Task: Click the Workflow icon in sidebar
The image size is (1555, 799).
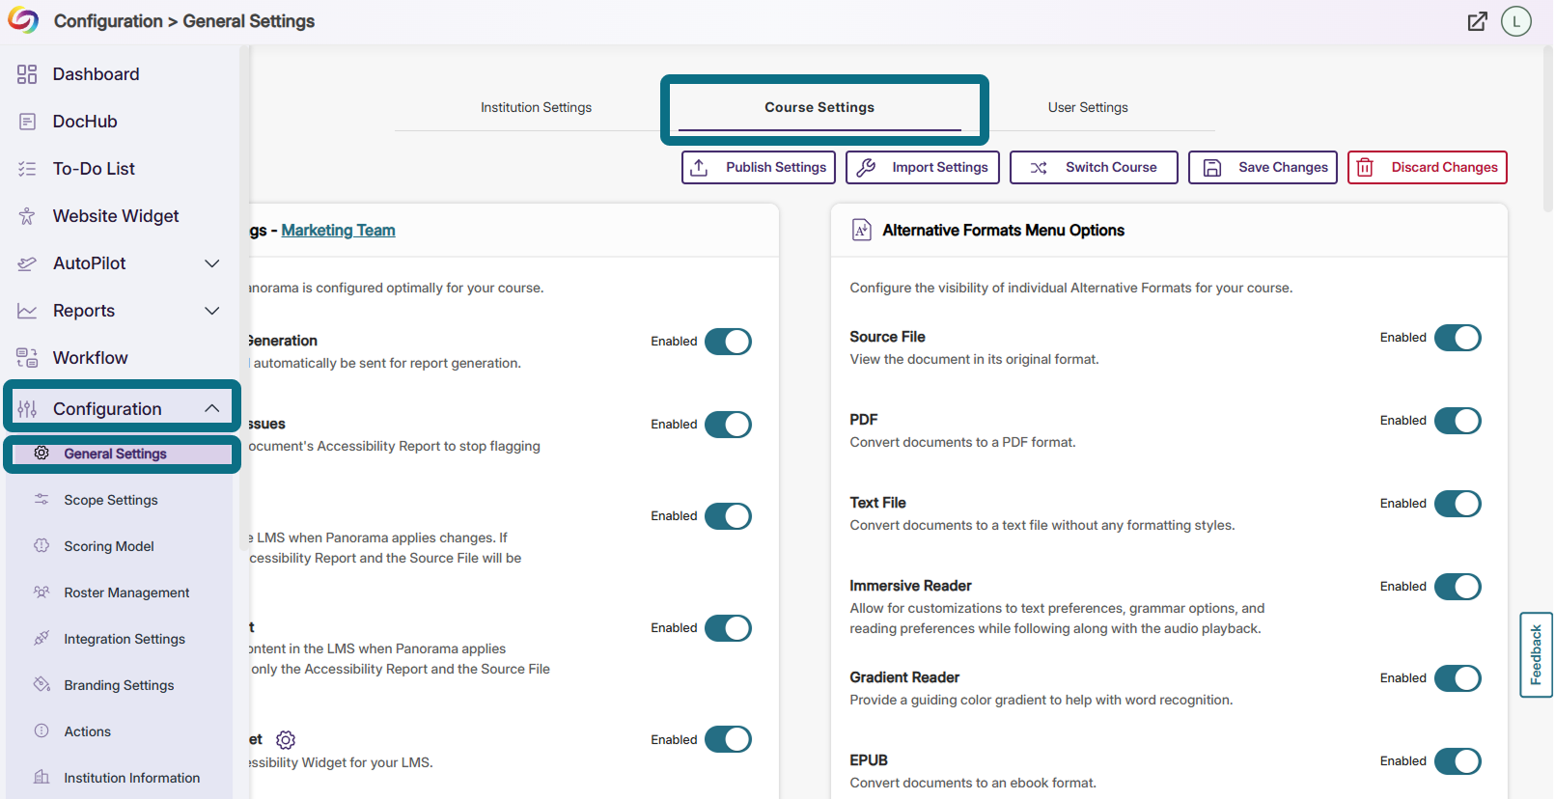Action: (27, 358)
